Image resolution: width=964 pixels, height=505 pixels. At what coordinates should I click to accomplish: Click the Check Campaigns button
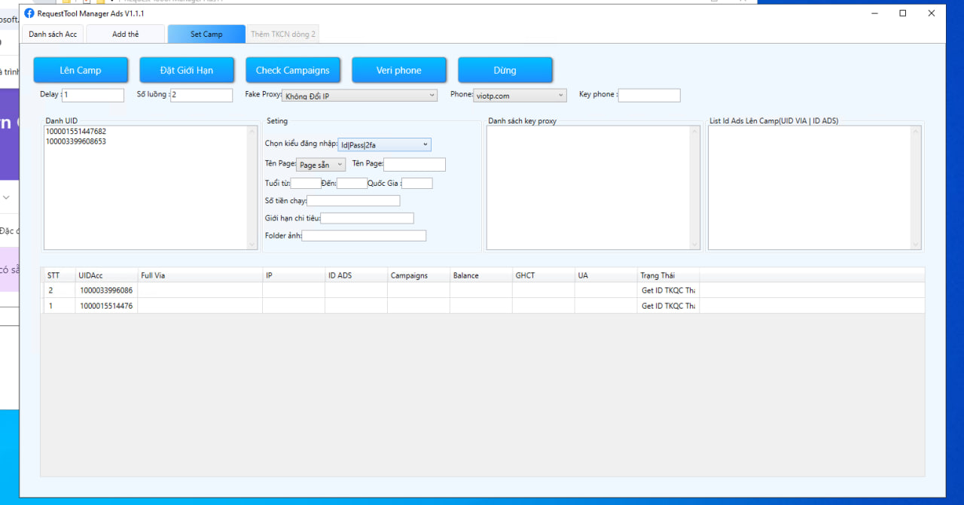(x=292, y=70)
